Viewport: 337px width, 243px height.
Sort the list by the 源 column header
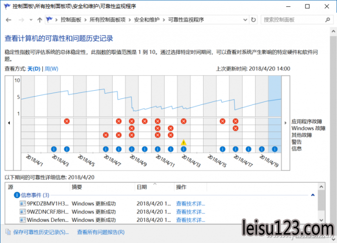coord(38,187)
